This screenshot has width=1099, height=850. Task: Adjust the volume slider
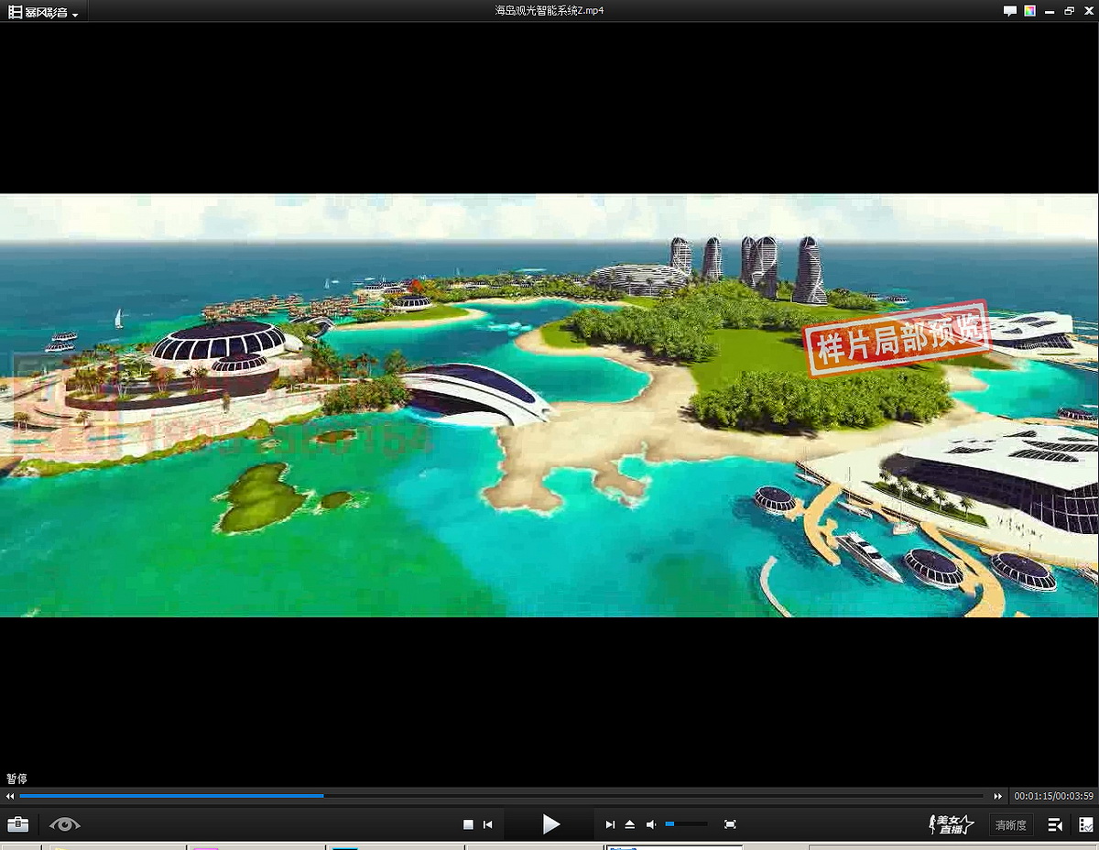click(x=686, y=824)
